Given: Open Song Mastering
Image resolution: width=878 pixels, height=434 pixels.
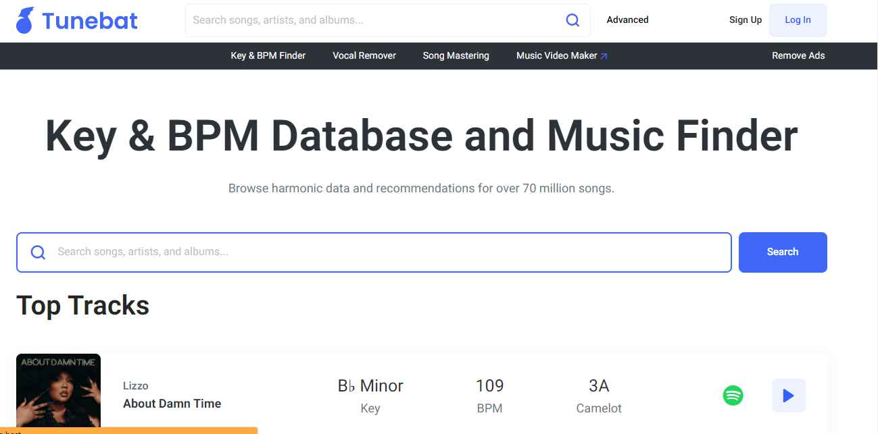Looking at the screenshot, I should 456,56.
